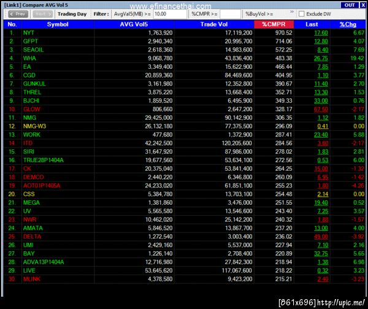Click CGD AVG Vol5 value 20,859,360
The image size is (368, 309).
[159, 75]
